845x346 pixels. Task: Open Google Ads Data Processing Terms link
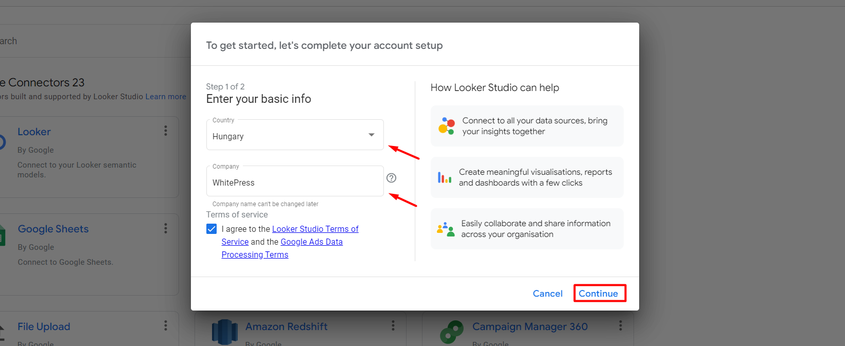pos(282,248)
